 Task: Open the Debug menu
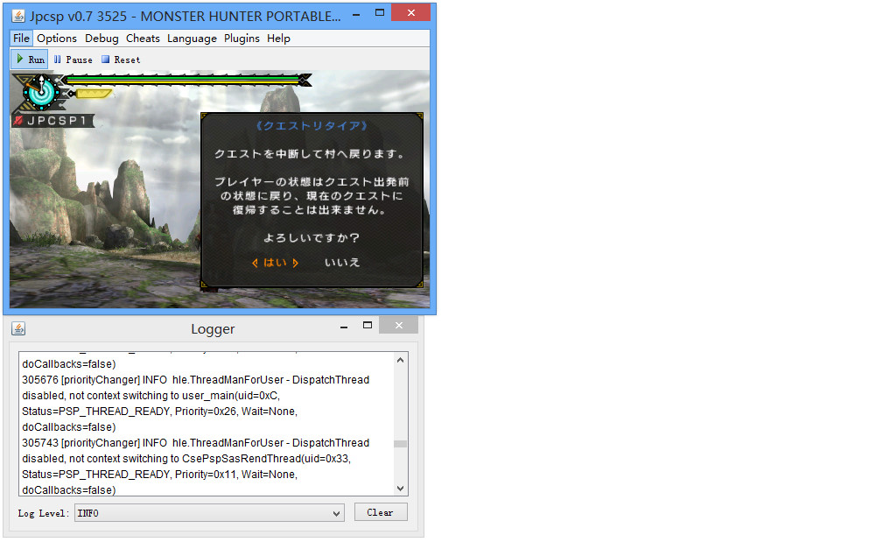click(102, 39)
